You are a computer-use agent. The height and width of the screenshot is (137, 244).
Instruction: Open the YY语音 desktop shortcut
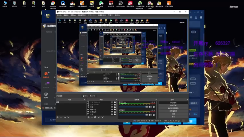pyautogui.click(x=92, y=4)
